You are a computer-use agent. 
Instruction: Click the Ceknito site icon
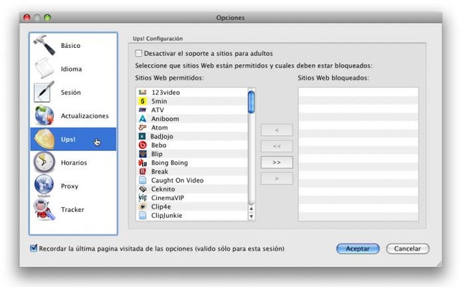143,189
